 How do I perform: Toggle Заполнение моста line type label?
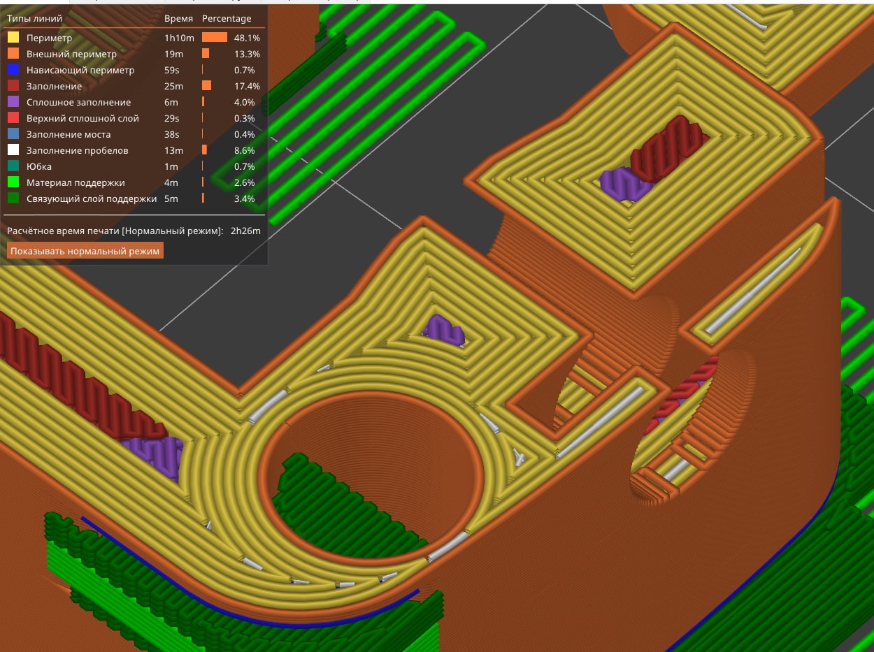(x=69, y=134)
